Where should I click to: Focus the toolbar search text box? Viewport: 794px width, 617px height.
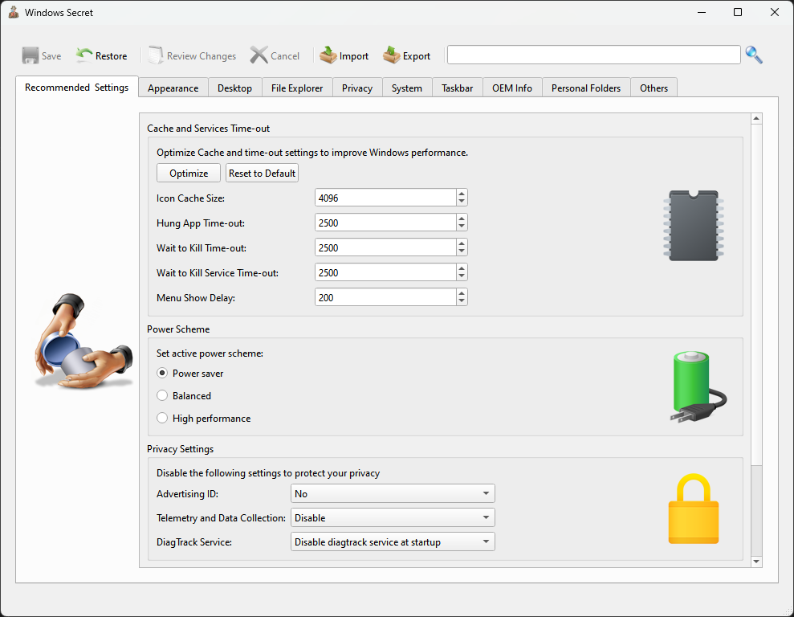click(x=594, y=55)
